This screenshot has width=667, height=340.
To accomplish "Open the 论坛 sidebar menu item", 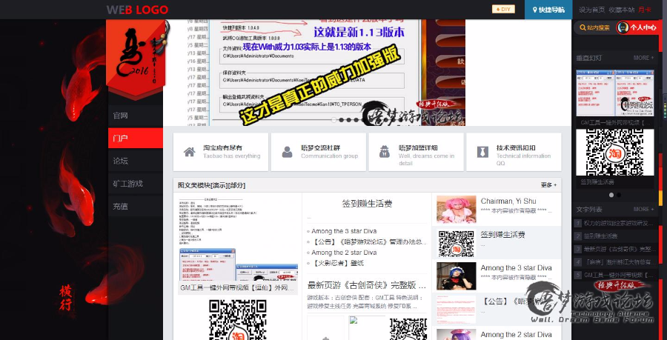I will pyautogui.click(x=136, y=161).
